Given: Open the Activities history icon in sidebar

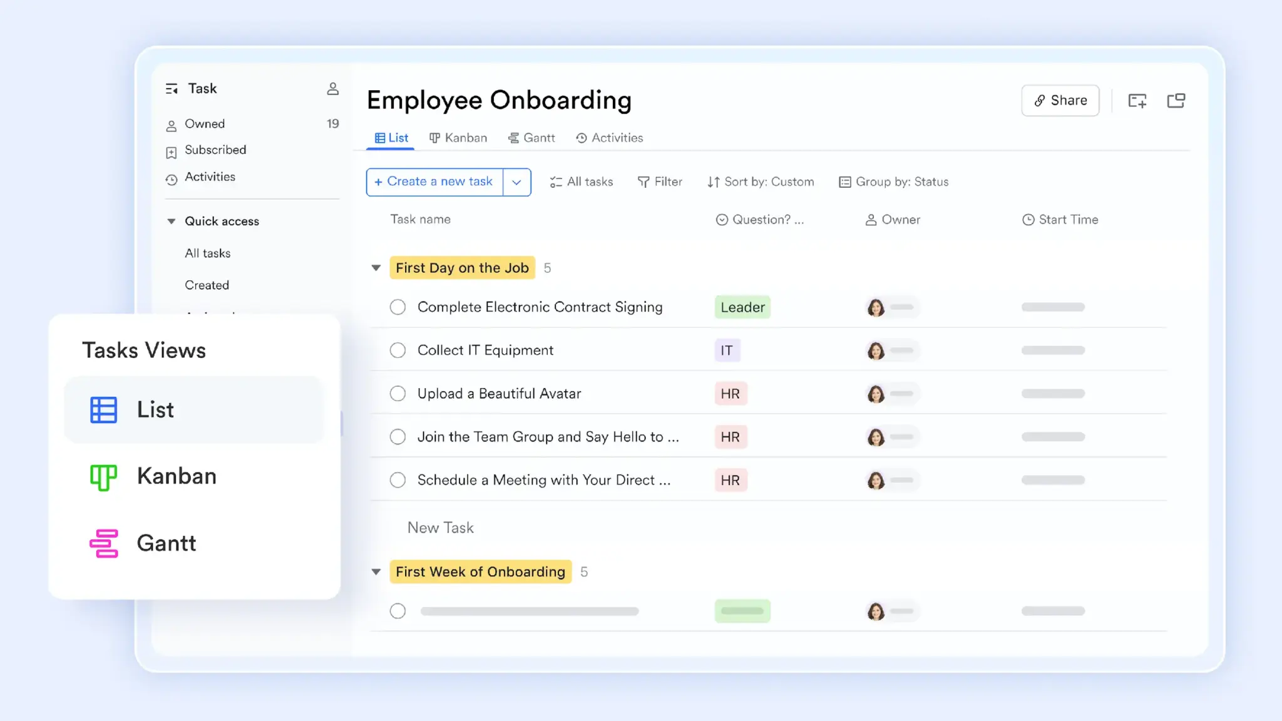Looking at the screenshot, I should tap(172, 178).
